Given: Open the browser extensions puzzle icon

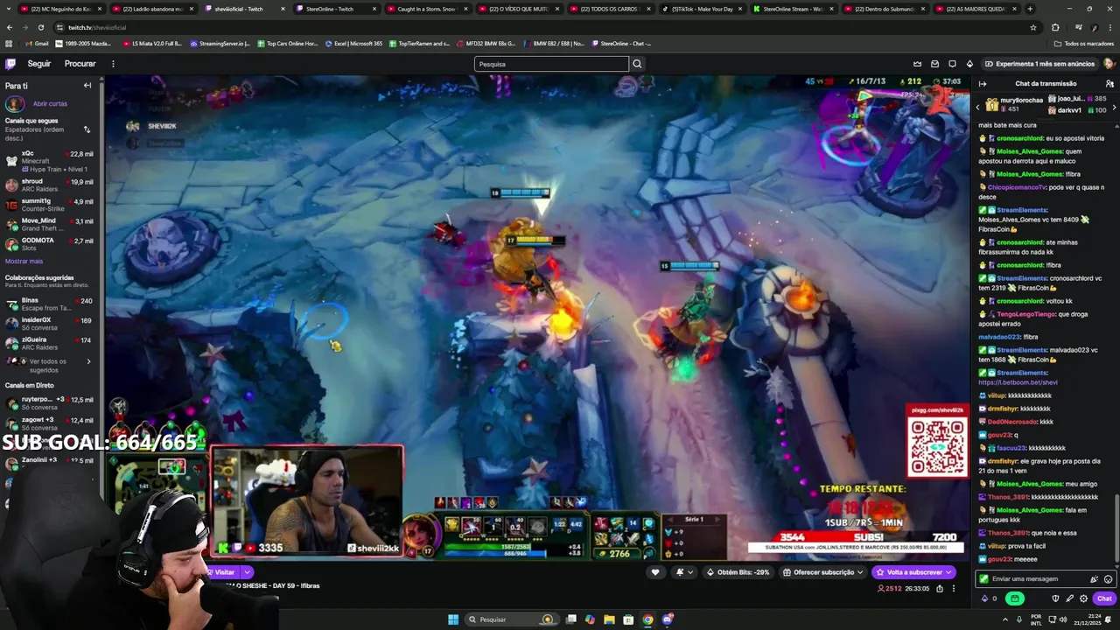Looking at the screenshot, I should coord(1055,27).
